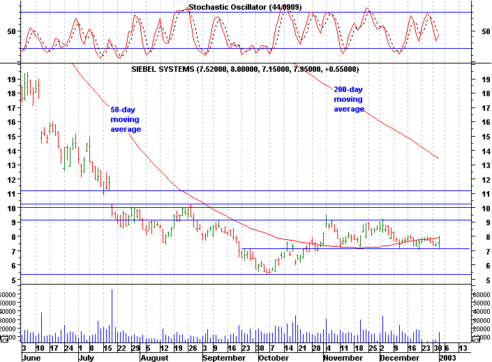
Task: Click the Stochastic Oscillator (44.0909) title
Action: click(245, 7)
